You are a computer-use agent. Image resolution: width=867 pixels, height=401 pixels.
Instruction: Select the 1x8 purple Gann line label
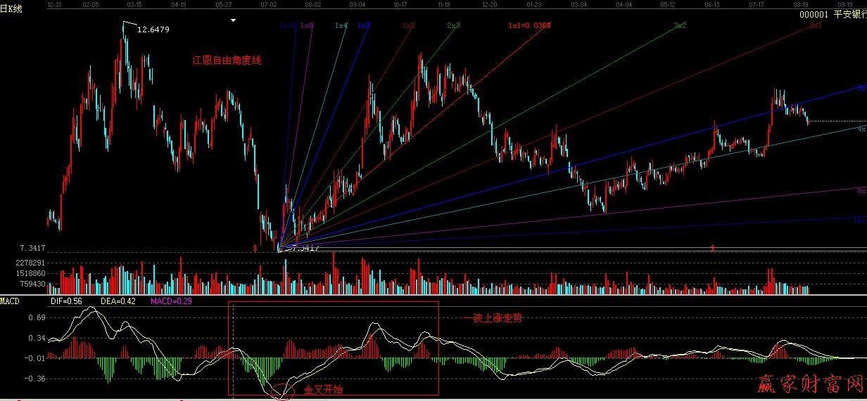click(306, 26)
